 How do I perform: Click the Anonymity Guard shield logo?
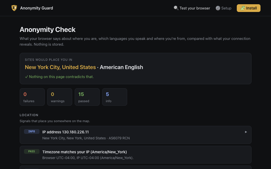[x=14, y=8]
